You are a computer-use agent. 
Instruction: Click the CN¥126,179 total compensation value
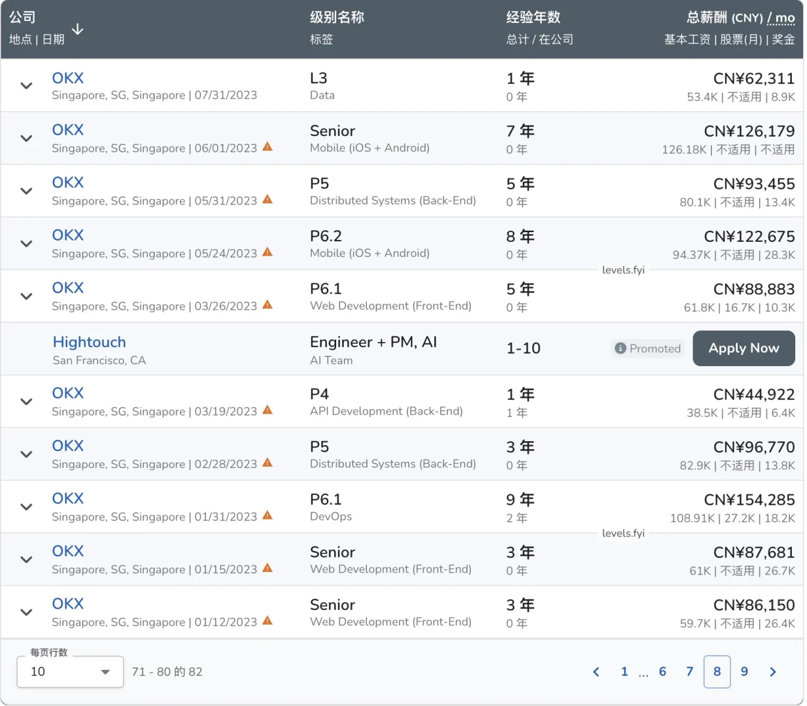tap(749, 131)
